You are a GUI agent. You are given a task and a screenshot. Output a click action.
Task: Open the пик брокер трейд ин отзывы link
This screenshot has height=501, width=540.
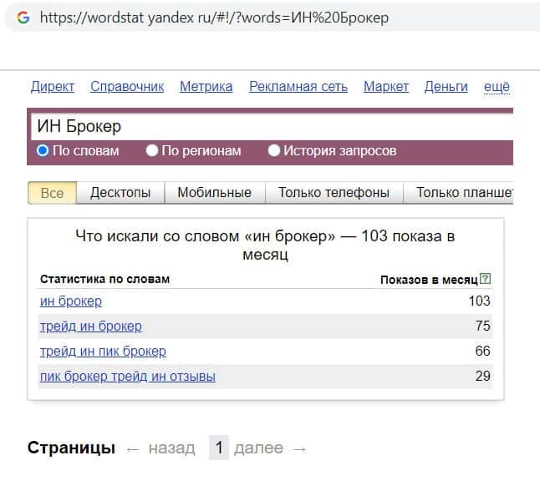[128, 377]
